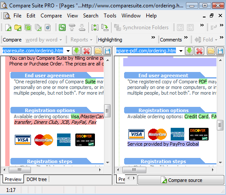Open the Edit menu
Screen dimensions: 226x195
[31, 16]
